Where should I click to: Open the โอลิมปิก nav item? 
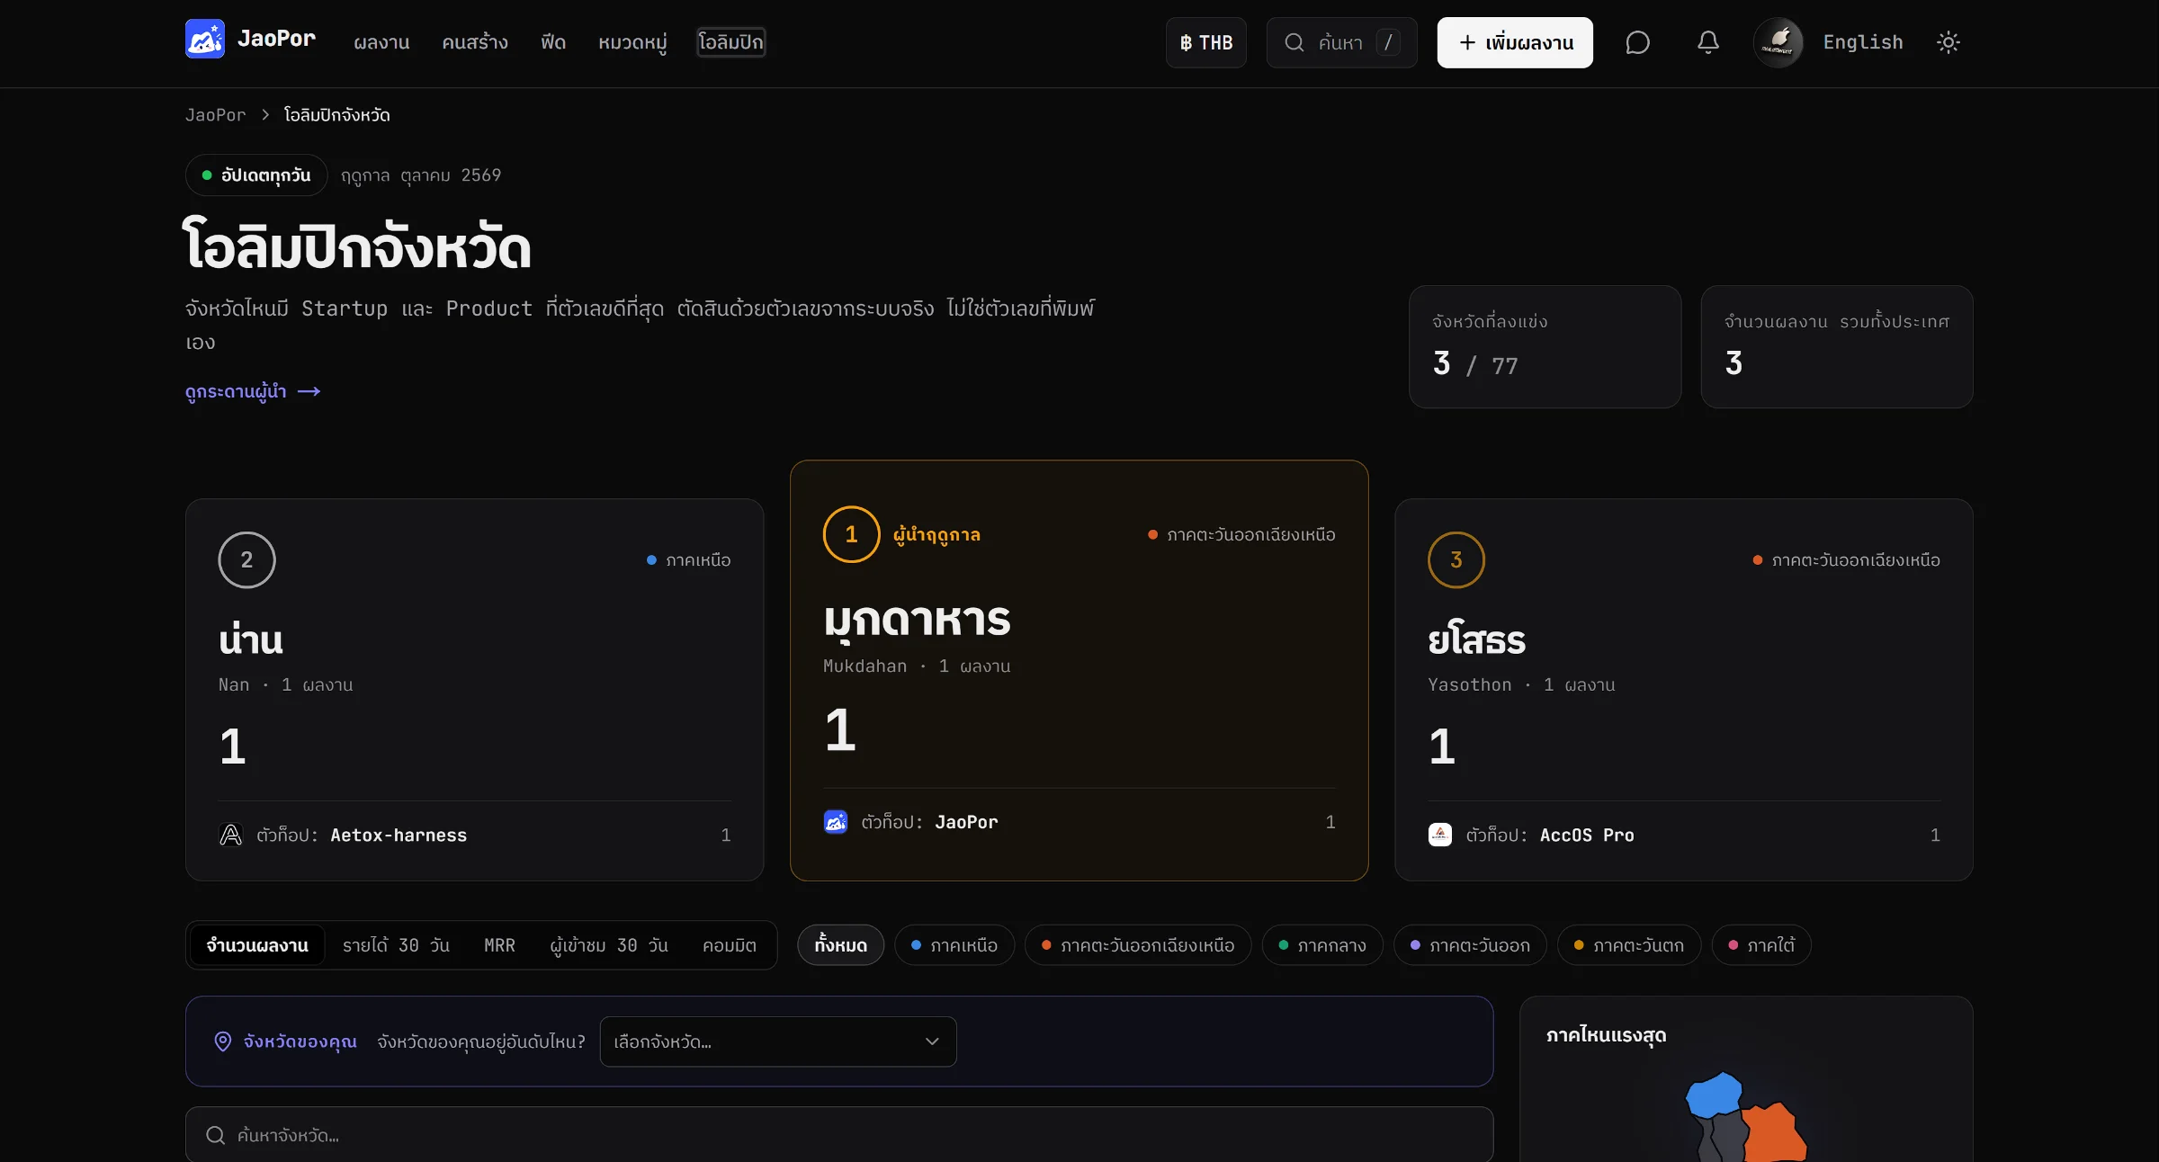pos(730,42)
